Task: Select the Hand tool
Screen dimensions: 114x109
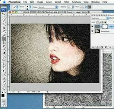Action: [4, 85]
